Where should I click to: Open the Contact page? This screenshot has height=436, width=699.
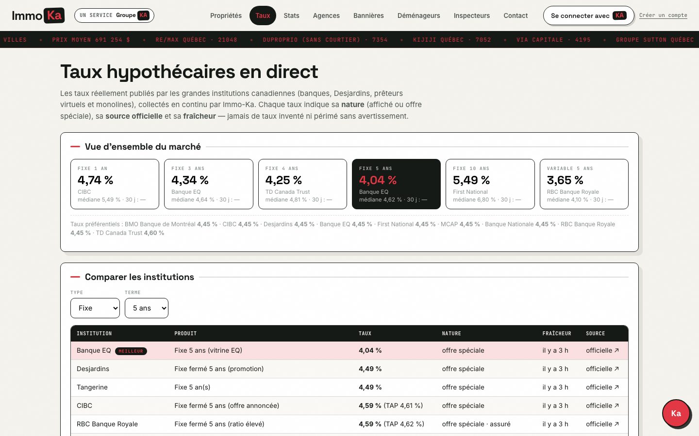[516, 16]
